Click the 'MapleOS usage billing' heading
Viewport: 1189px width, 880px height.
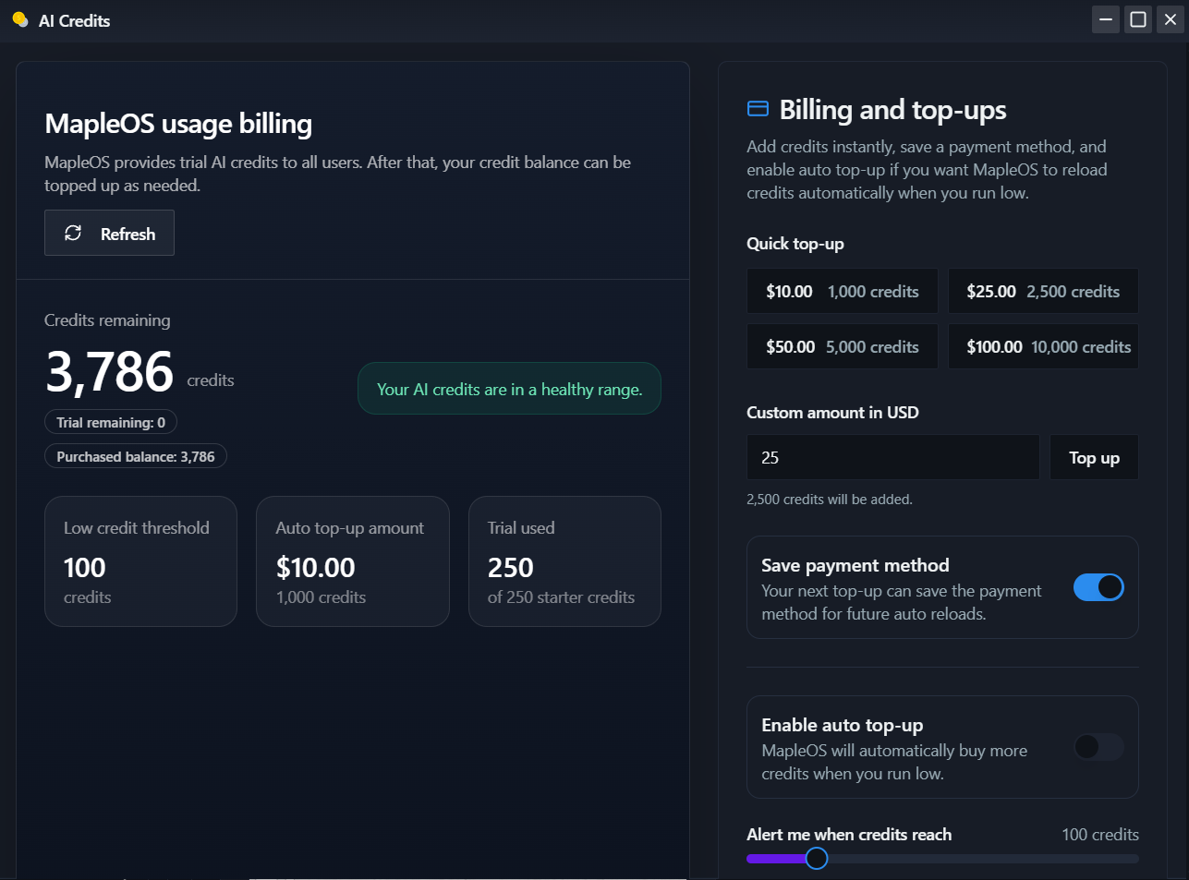pyautogui.click(x=178, y=124)
